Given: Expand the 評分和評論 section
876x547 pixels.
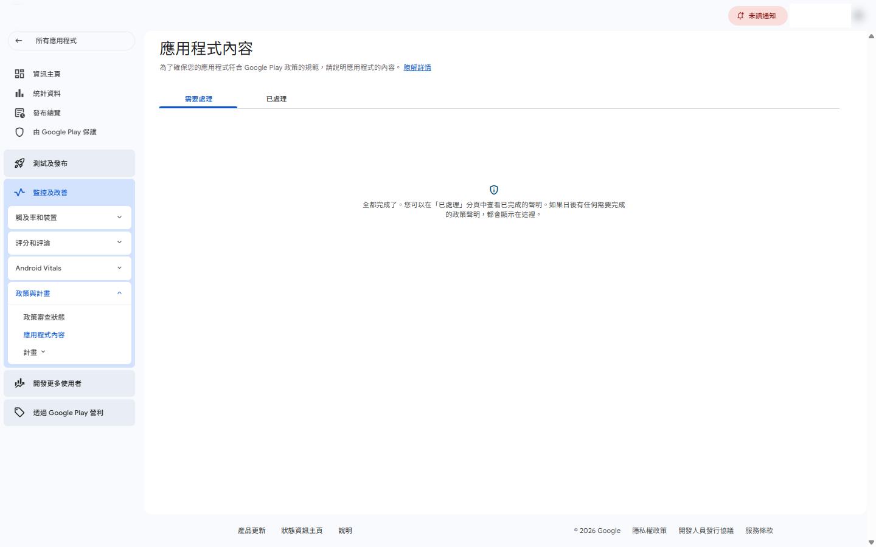Looking at the screenshot, I should point(69,243).
